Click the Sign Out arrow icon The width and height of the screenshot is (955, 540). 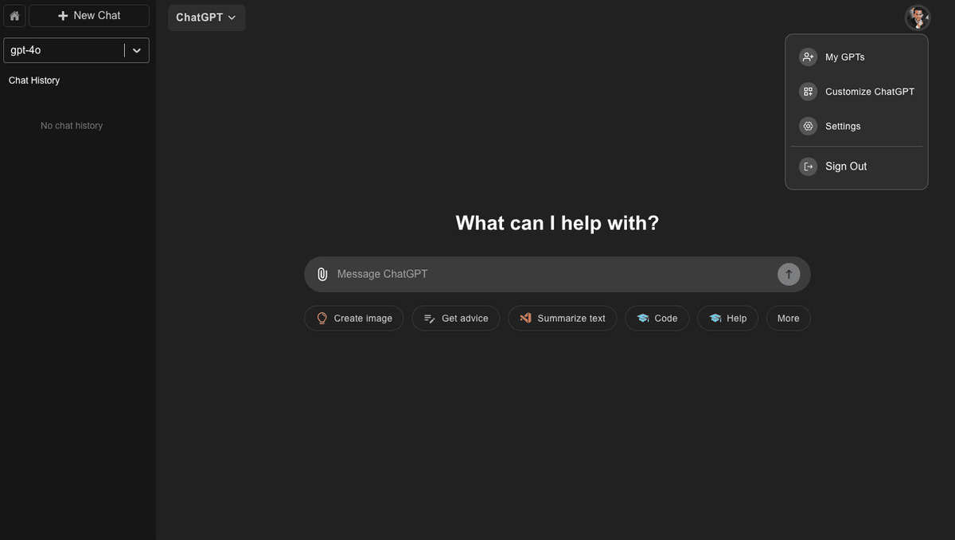point(808,166)
